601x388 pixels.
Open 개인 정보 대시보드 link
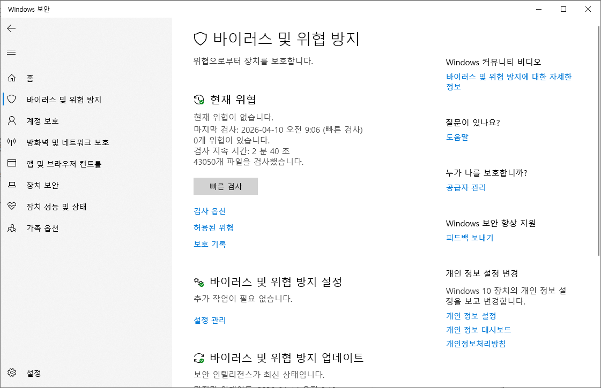478,330
